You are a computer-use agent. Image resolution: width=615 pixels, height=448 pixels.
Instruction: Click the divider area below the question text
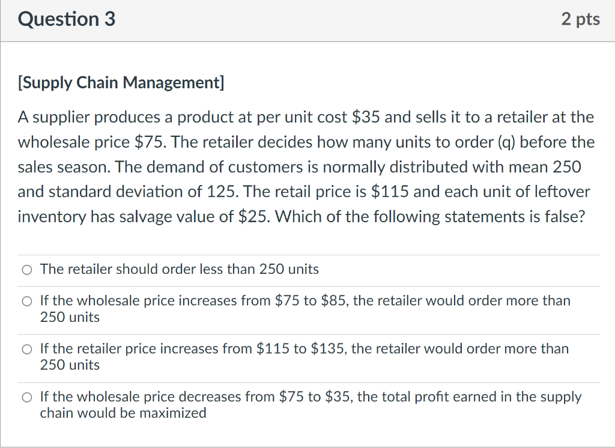307,254
